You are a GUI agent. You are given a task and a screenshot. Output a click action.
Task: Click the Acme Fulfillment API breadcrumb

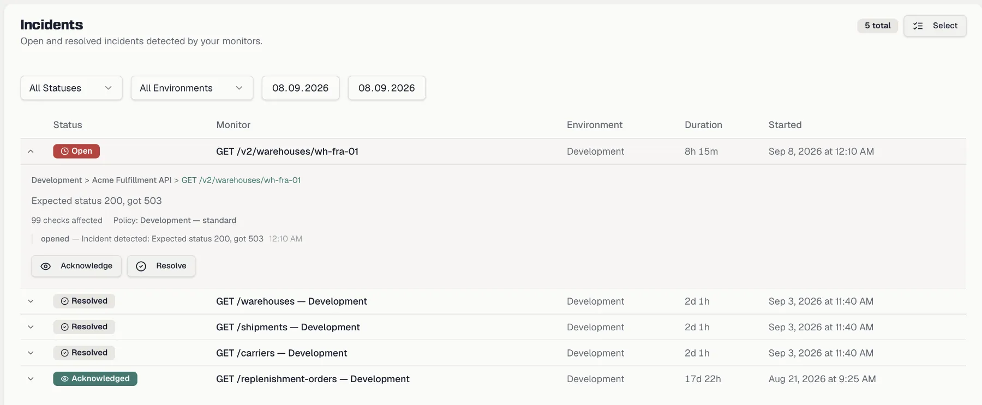(x=131, y=180)
